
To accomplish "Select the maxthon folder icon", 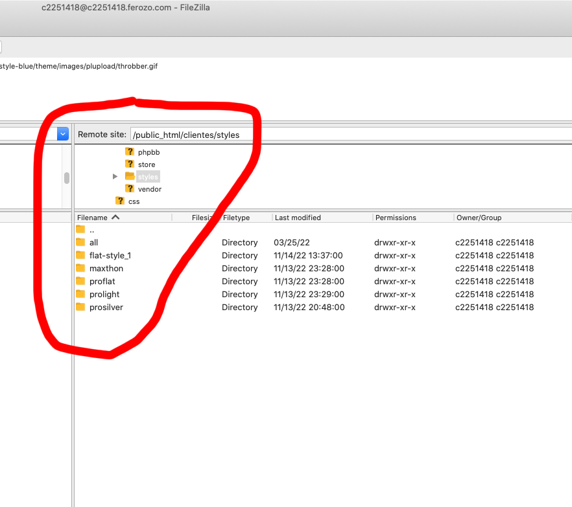I will tap(80, 268).
